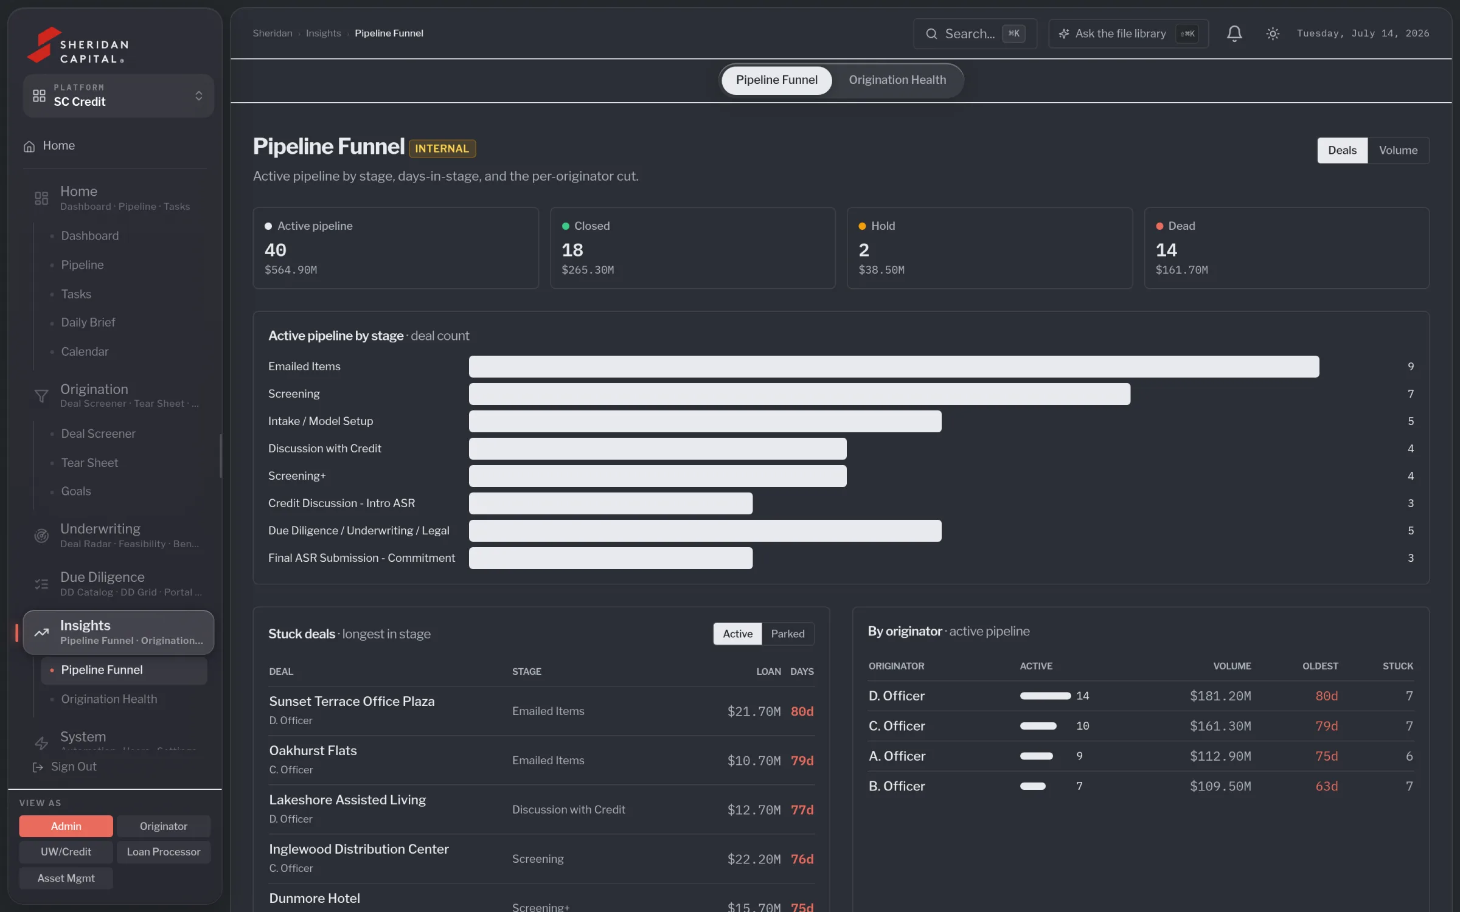View as Loan Processor role
Screen dimensions: 1460x912
[164, 851]
